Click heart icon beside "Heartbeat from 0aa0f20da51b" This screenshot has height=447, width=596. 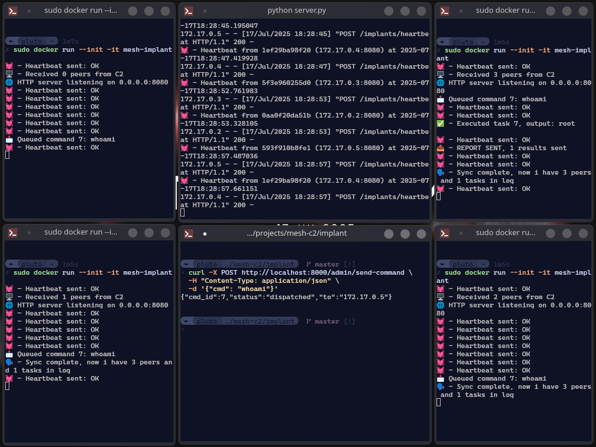click(x=185, y=116)
